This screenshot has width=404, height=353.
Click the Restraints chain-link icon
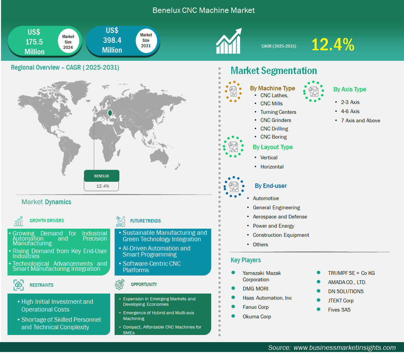[x=18, y=285]
